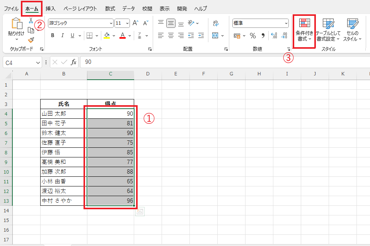This screenshot has width=370, height=246.
Task: Click the increase decimal places icon
Action: point(274,36)
